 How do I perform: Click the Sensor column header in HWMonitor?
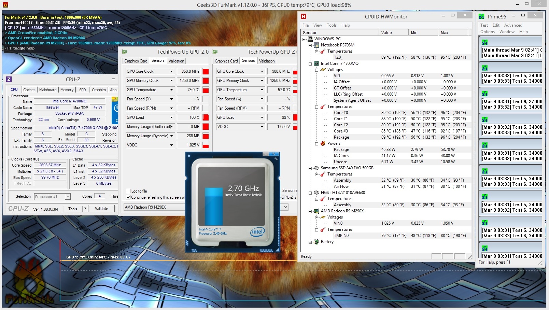[x=339, y=33]
